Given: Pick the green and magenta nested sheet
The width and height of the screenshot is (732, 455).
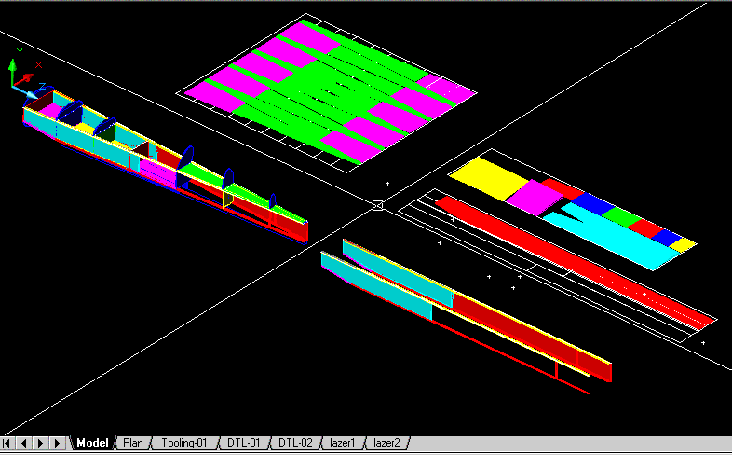Looking at the screenshot, I should click(x=328, y=95).
